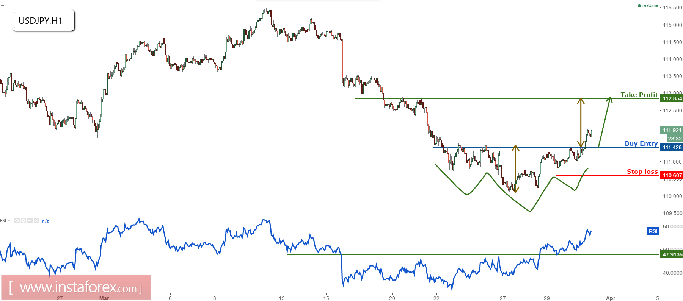Click the 'Buy Entry' text label

pos(641,143)
